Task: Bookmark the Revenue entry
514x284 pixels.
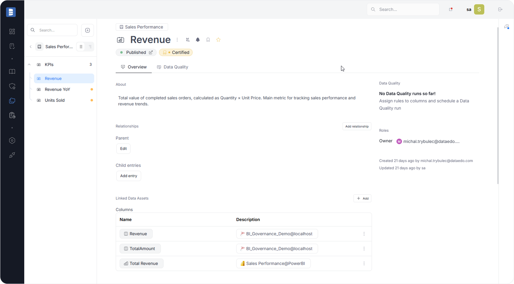Action: coord(208,40)
